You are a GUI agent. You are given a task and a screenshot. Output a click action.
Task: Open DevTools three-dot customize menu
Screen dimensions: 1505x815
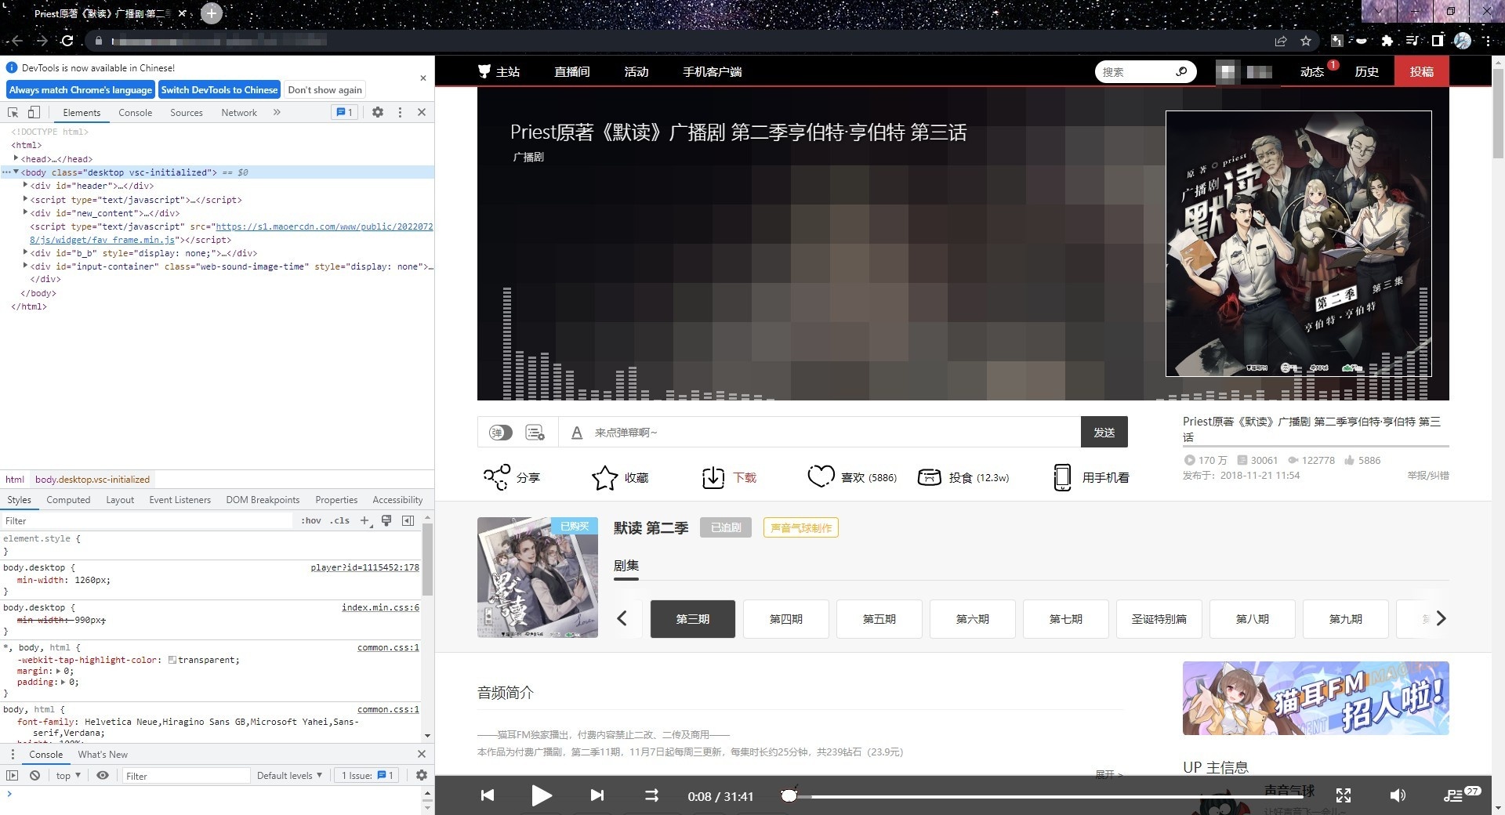400,112
